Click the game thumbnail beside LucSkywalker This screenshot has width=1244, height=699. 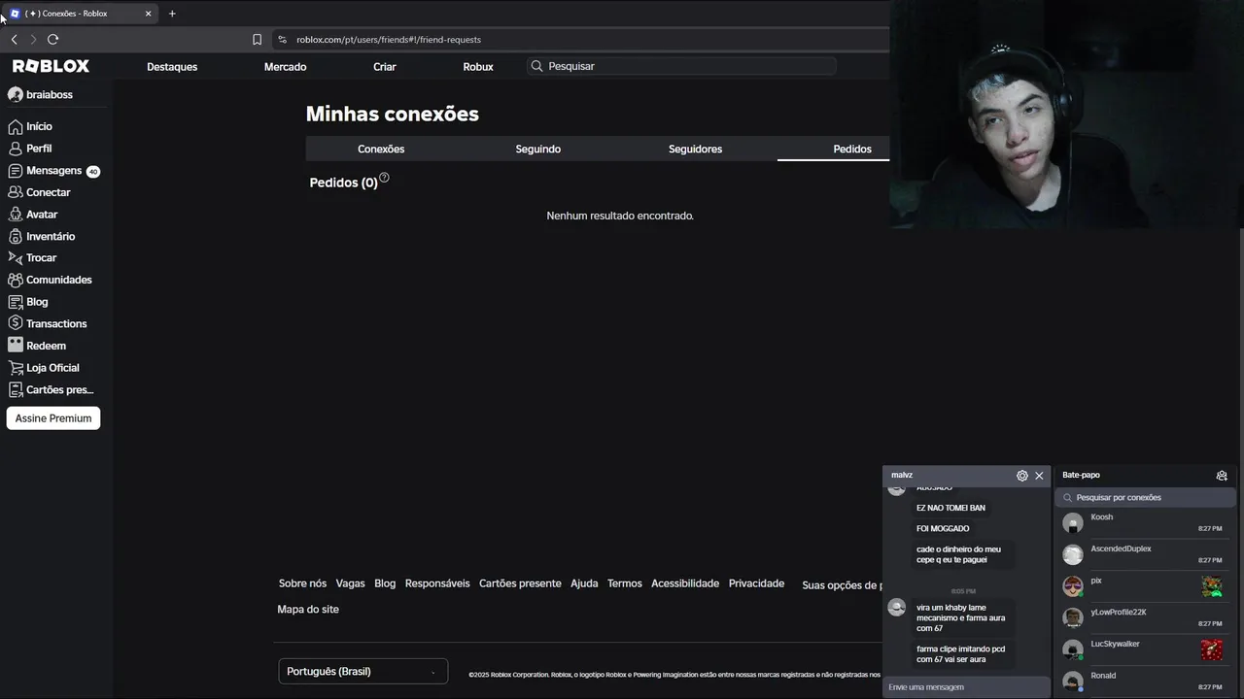click(x=1212, y=649)
